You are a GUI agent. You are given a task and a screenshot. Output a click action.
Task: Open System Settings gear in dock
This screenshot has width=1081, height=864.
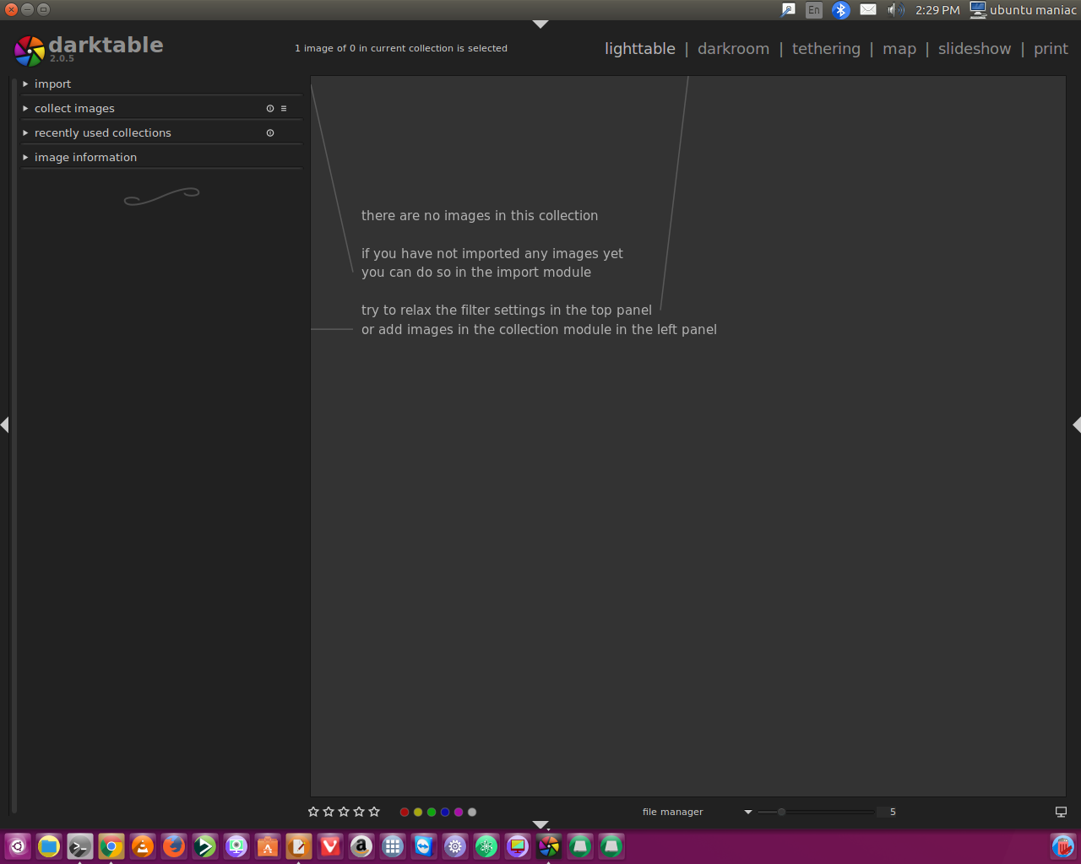coord(455,846)
